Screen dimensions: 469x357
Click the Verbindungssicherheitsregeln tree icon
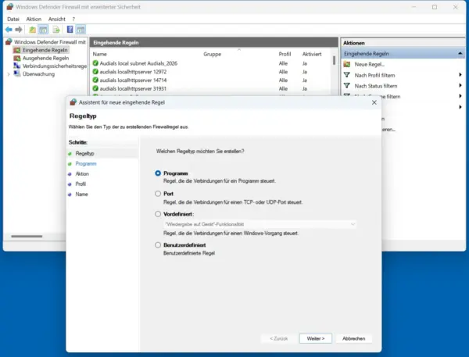pos(17,66)
